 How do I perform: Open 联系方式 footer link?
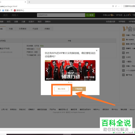(22, 109)
